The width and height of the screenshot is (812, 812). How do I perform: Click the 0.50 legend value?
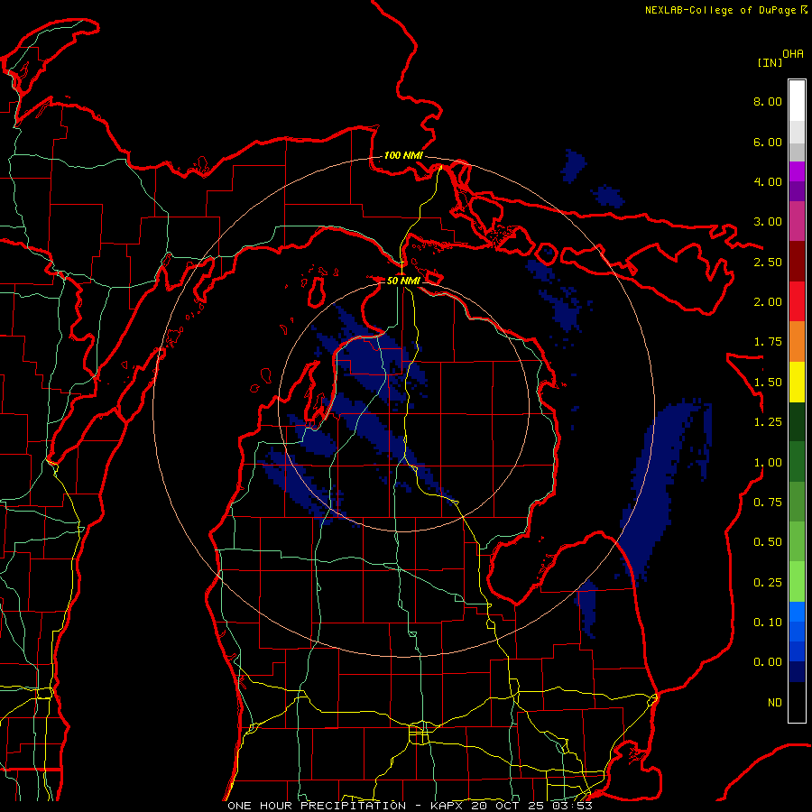point(768,542)
